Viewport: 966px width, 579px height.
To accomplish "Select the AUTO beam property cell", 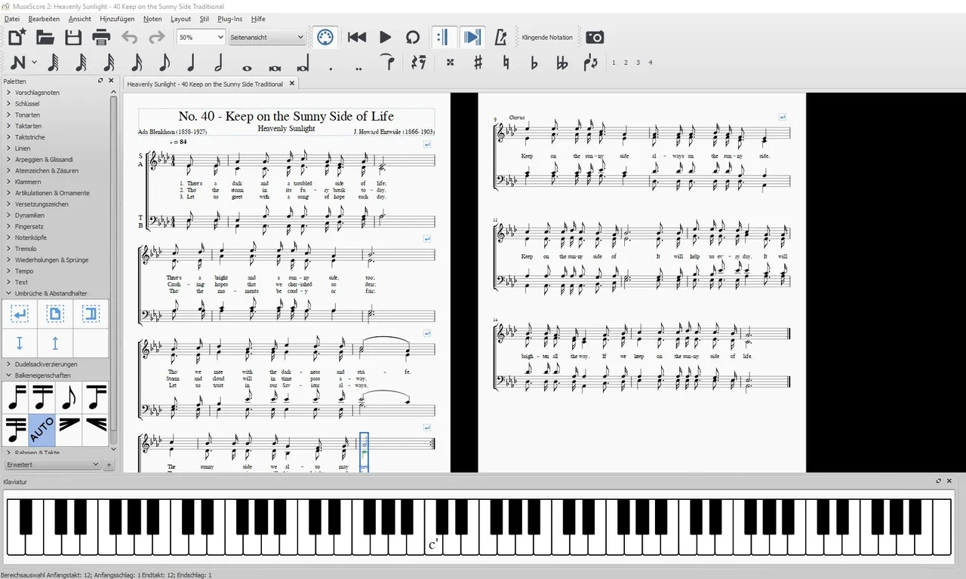I will coord(42,430).
